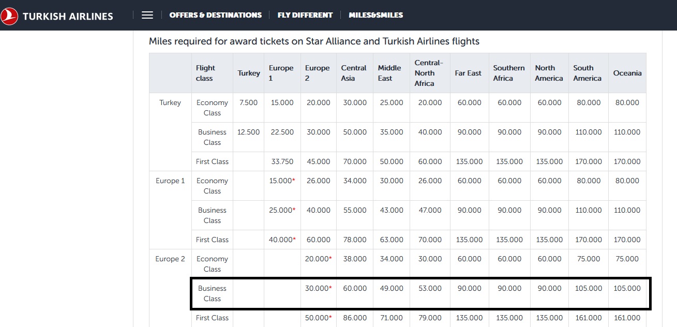677x327 pixels.
Task: Go to Miles&Smiles section
Action: [x=375, y=15]
